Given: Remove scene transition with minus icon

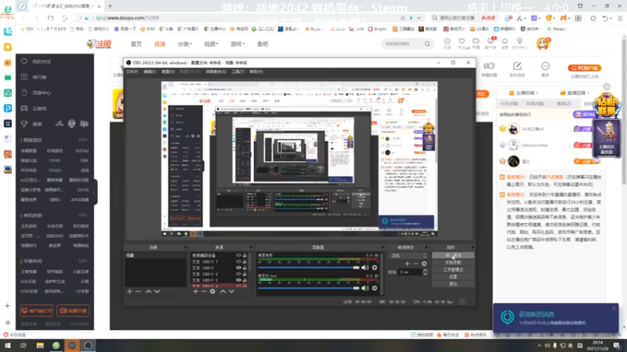Looking at the screenshot, I should pos(416,264).
